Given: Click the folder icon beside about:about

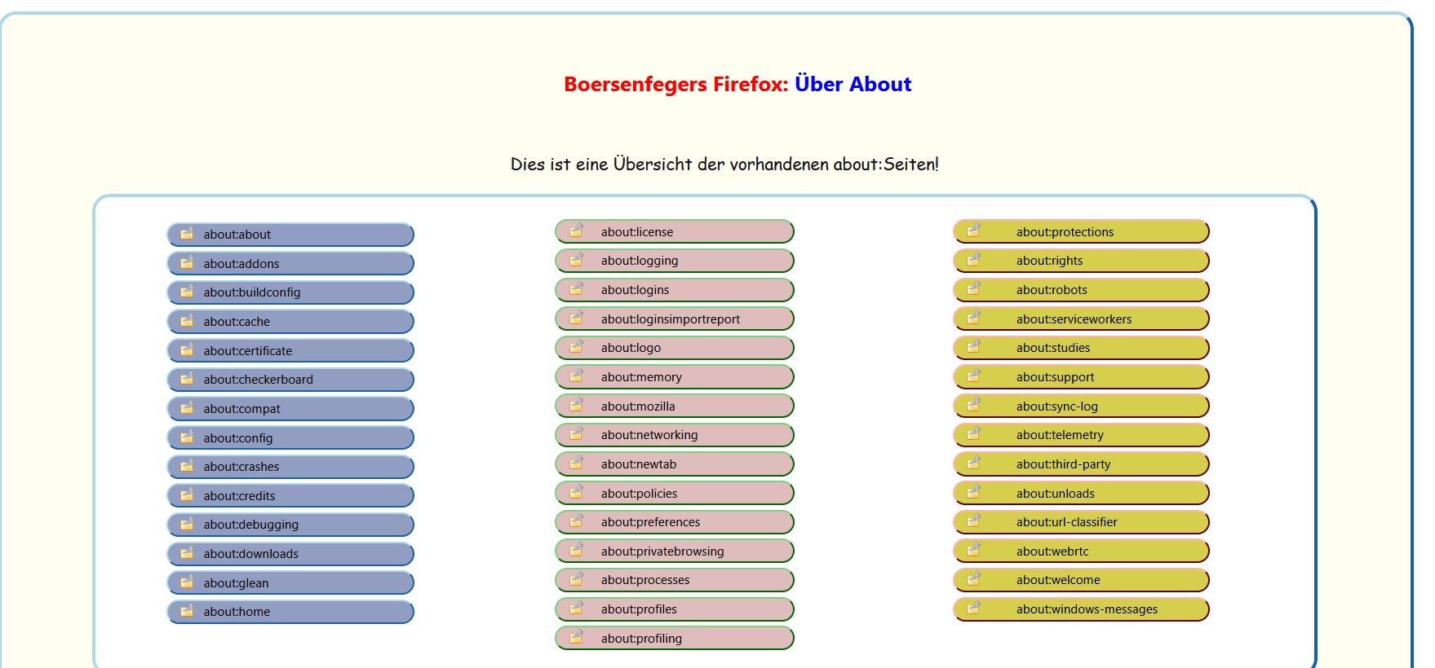Looking at the screenshot, I should point(187,234).
